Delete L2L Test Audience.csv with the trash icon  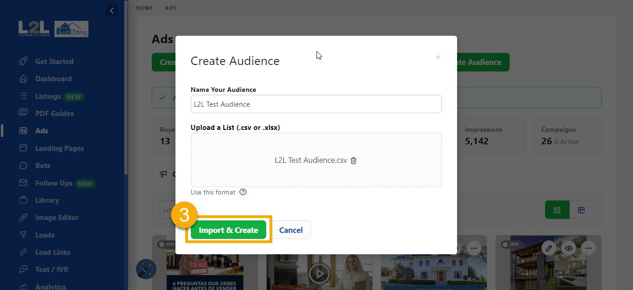point(353,160)
